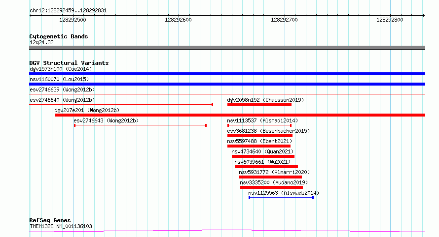
Task: Click ruler position 128292500
Action: coord(73,20)
